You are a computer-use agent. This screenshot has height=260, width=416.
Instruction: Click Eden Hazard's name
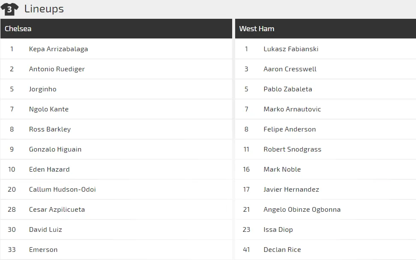pos(49,169)
